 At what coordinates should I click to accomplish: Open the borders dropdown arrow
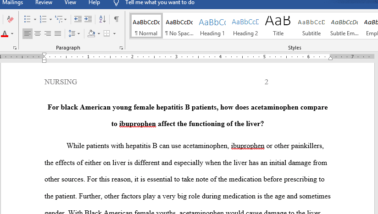(114, 34)
